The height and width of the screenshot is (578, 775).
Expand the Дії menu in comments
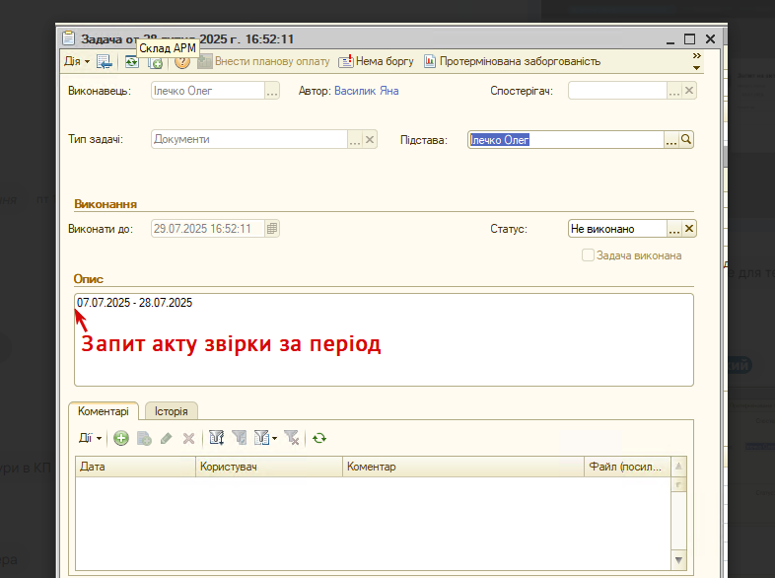pyautogui.click(x=90, y=438)
